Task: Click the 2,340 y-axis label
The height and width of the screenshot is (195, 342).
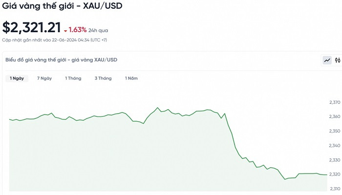Action: [334, 145]
